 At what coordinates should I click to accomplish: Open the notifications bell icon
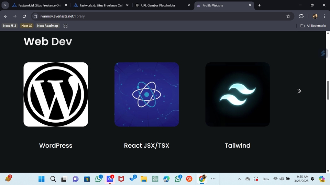[312, 179]
